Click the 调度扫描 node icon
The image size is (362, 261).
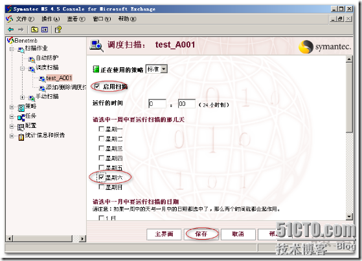pyautogui.click(x=32, y=68)
